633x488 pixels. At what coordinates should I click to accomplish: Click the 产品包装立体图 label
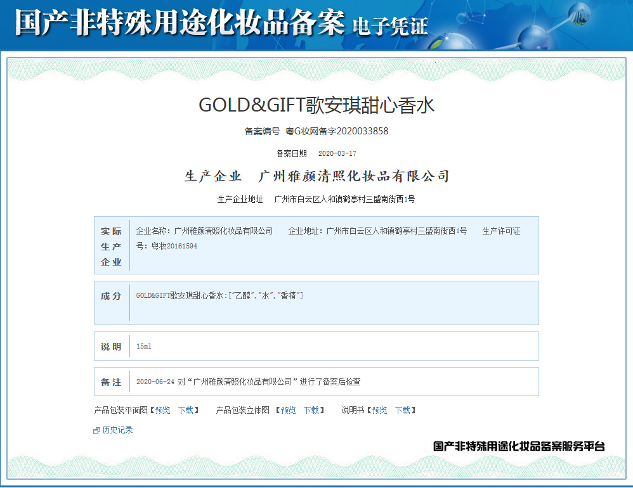click(243, 410)
